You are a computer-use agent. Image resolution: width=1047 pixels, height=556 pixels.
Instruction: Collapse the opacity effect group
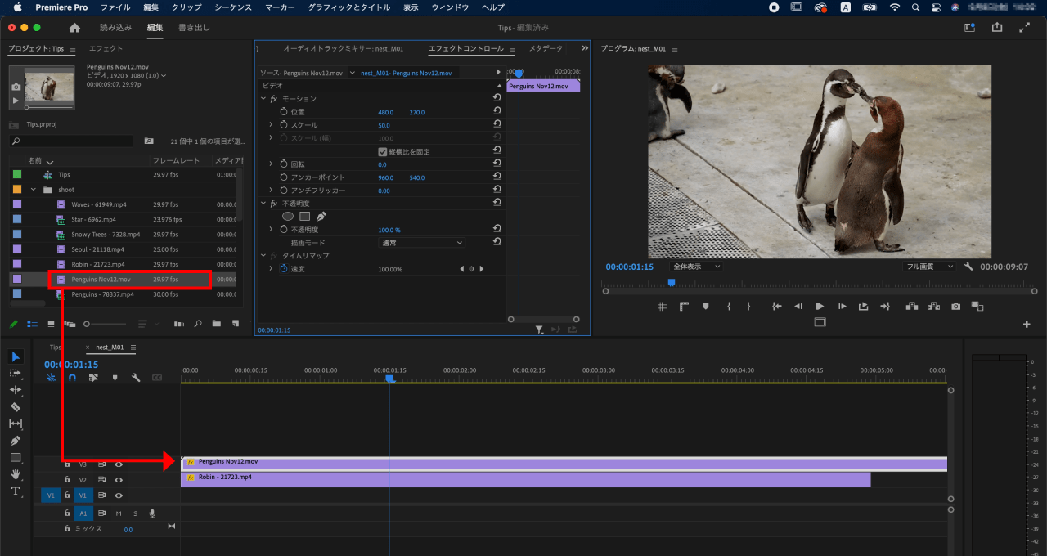click(x=263, y=203)
